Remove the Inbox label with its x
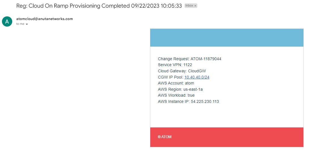The height and width of the screenshot is (154, 319). [x=195, y=6]
